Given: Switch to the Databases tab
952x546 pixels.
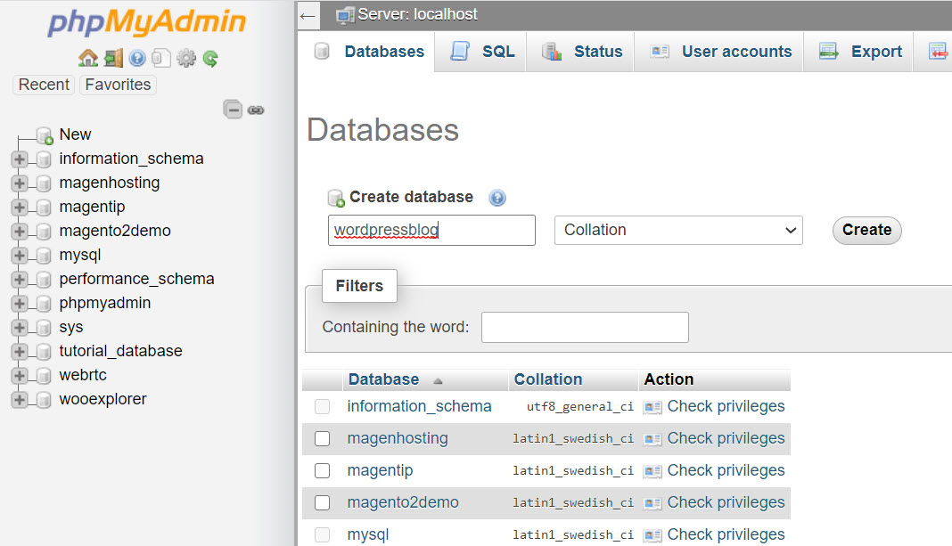Looking at the screenshot, I should [368, 52].
